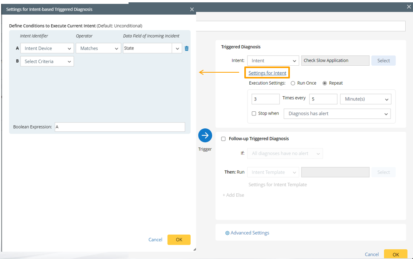
Task: Cancel the Intent settings dialog
Action: [x=155, y=240]
